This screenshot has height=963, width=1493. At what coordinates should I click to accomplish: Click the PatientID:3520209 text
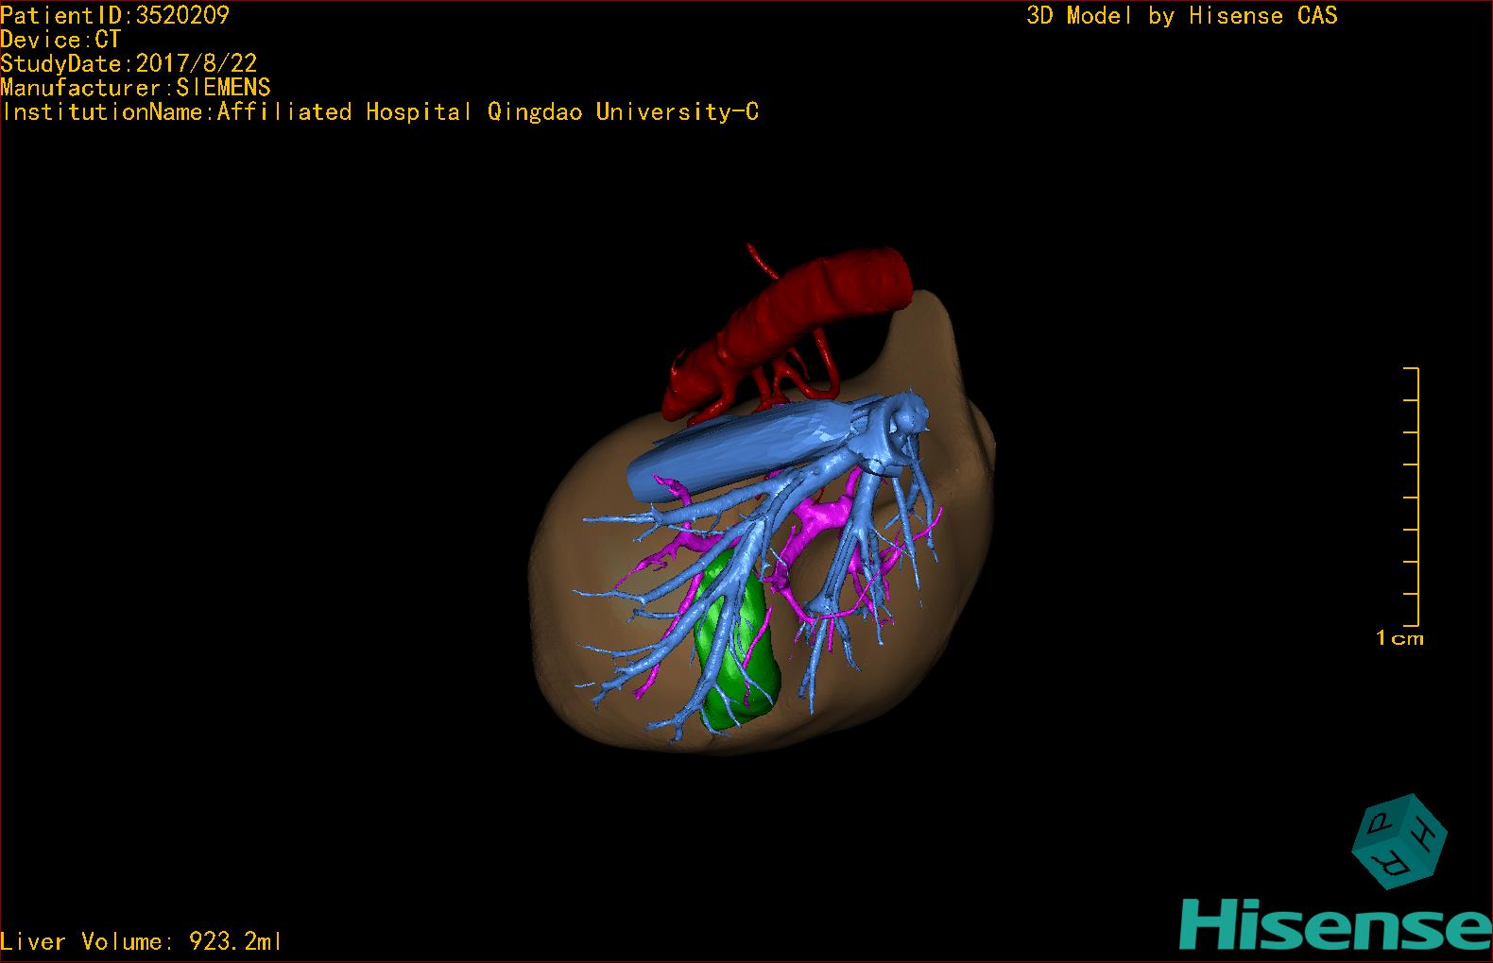(115, 15)
